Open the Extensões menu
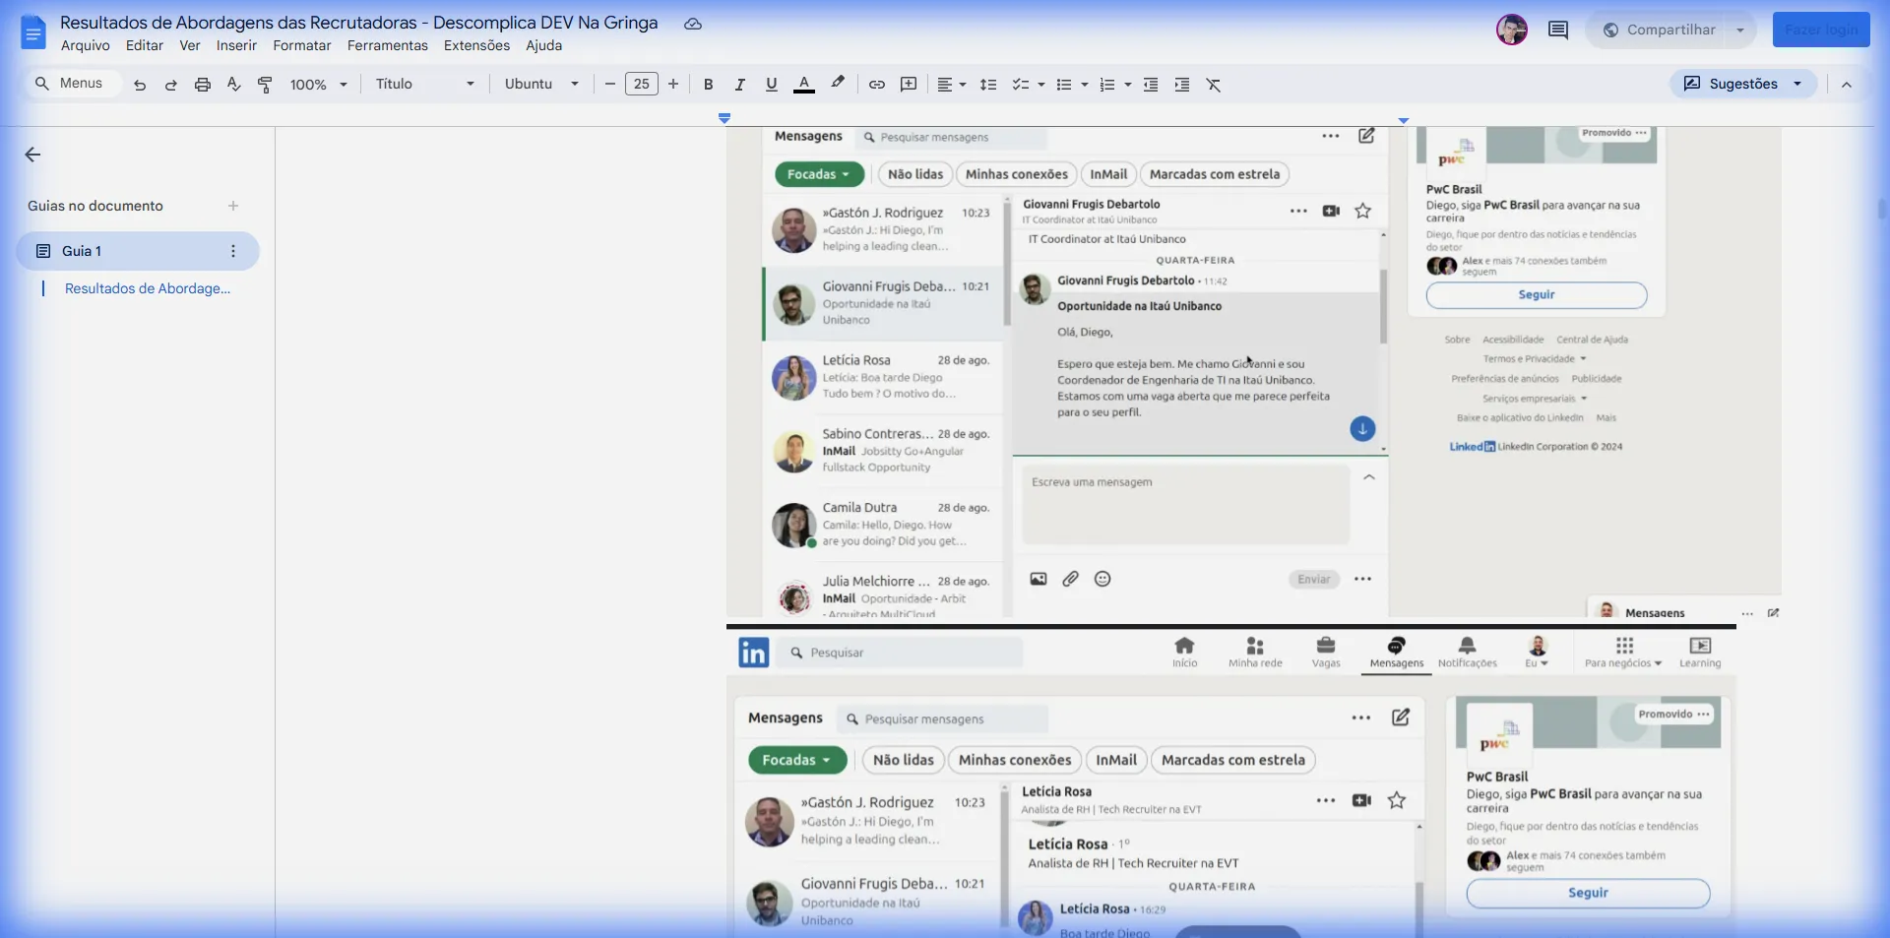Viewport: 1890px width, 938px height. [476, 45]
